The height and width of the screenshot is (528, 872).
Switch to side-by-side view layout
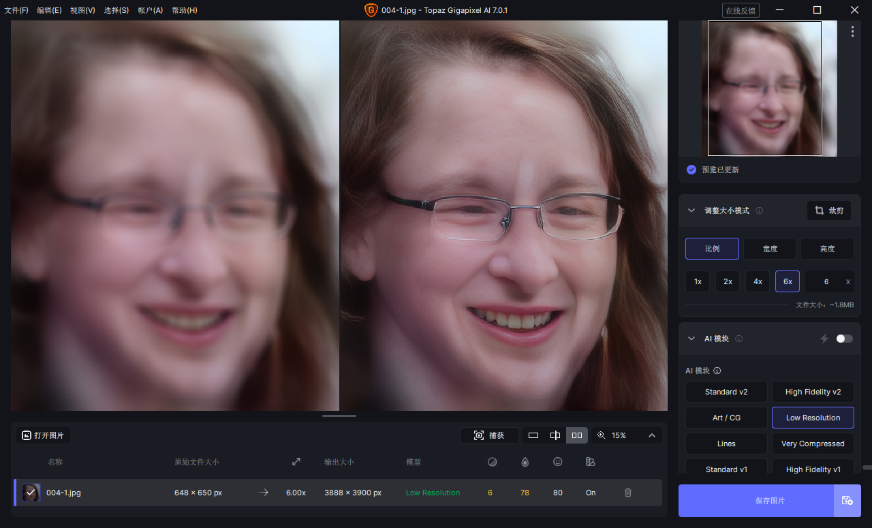(x=577, y=435)
